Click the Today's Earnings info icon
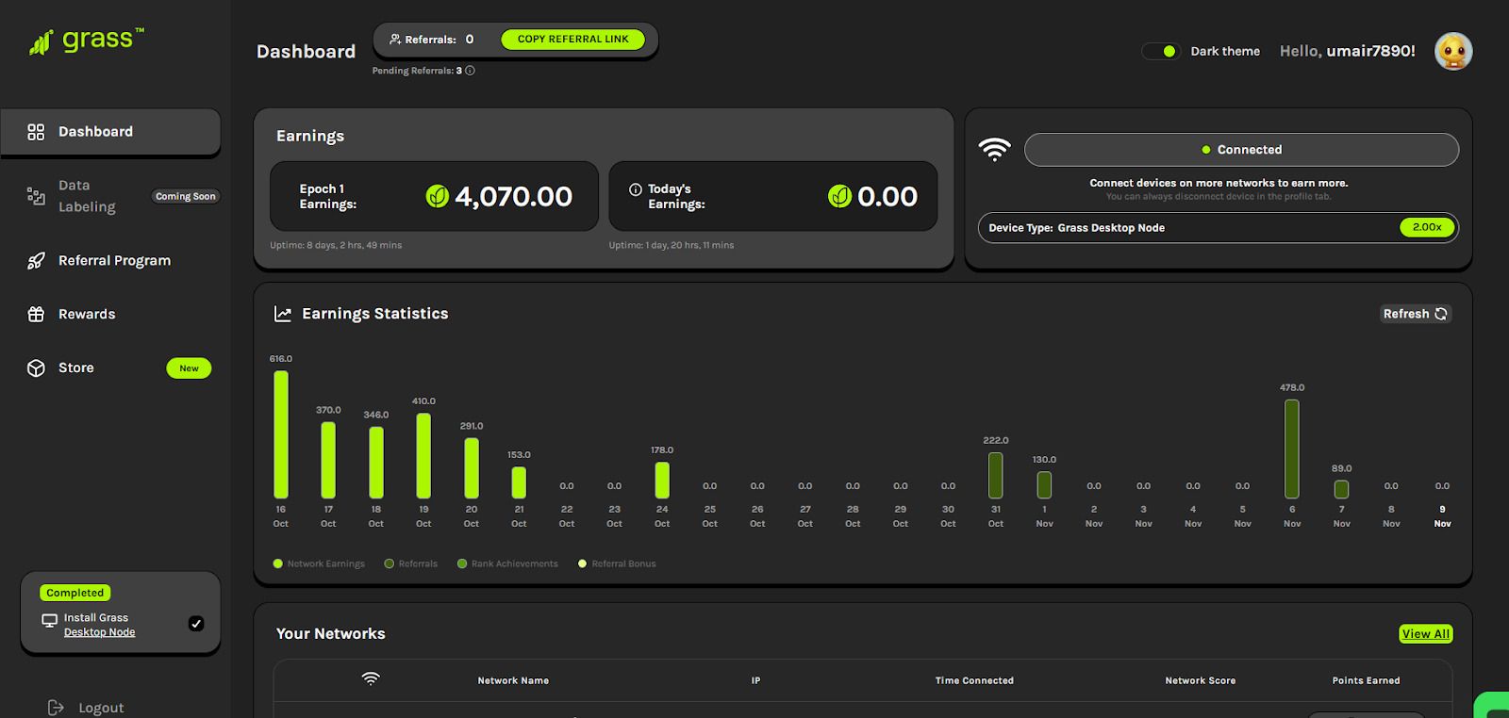This screenshot has height=718, width=1509. [636, 189]
